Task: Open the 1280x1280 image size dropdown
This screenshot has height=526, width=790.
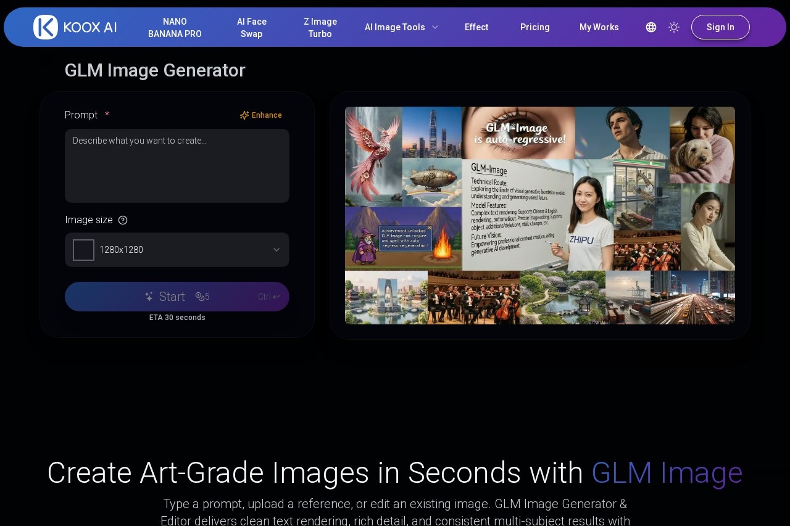Action: pos(177,250)
